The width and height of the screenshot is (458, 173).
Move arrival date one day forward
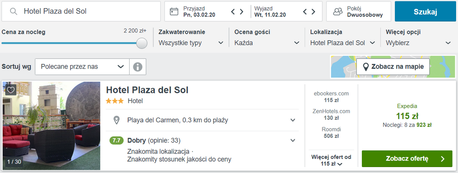click(x=241, y=12)
